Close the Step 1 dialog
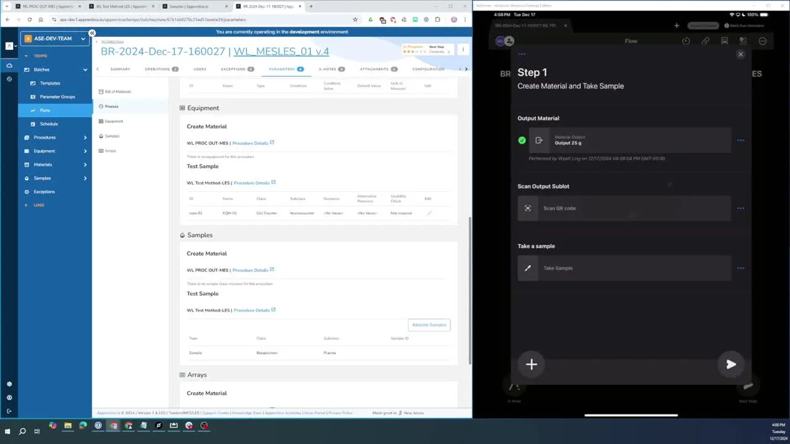 point(741,54)
